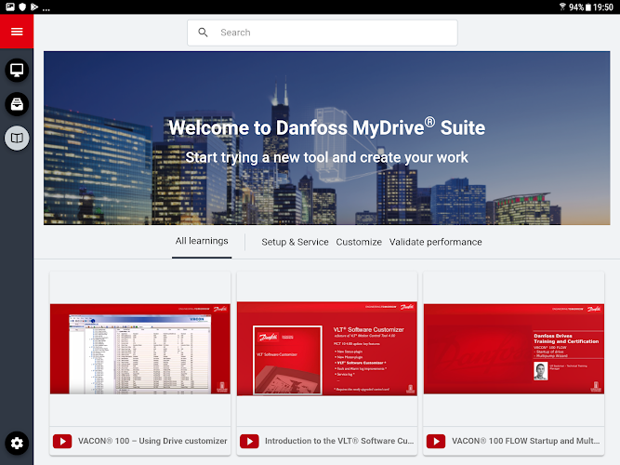620x465 pixels.
Task: Tap the image notification icon in status bar
Action: (x=10, y=7)
